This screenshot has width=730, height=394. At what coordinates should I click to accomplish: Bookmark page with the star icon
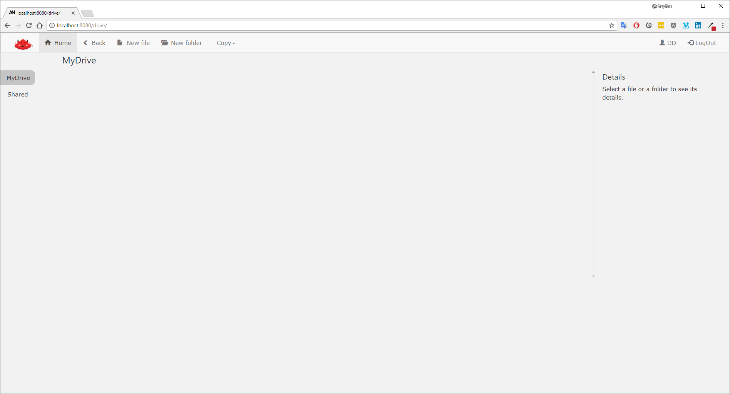[x=611, y=25]
